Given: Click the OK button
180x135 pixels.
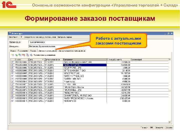Looking at the screenshot, I should (151, 127).
